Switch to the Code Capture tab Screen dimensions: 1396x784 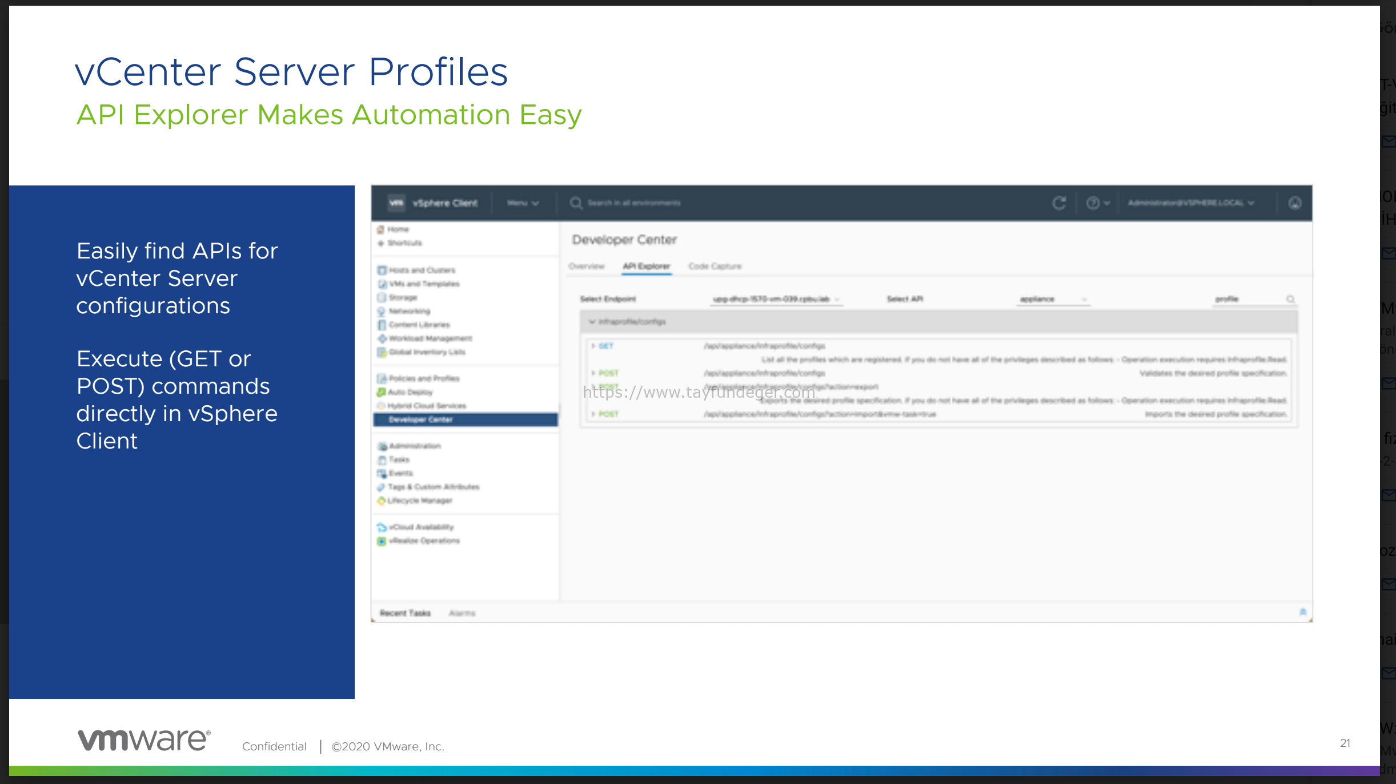point(715,266)
